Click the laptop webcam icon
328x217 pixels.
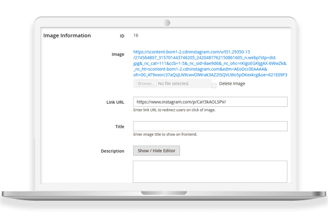(x=167, y=23)
